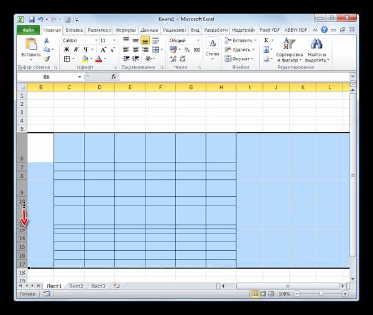The width and height of the screenshot is (373, 315).
Task: Open the cell borders button
Action: [x=67, y=59]
